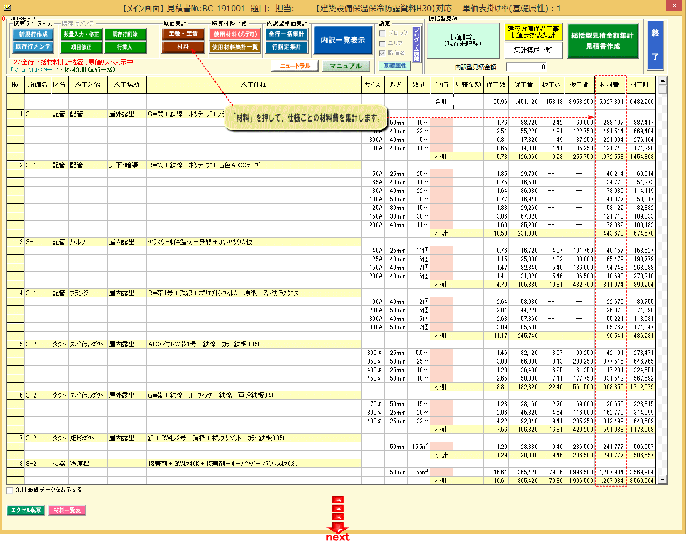Click the table scrollbar down arrow

click(x=663, y=480)
